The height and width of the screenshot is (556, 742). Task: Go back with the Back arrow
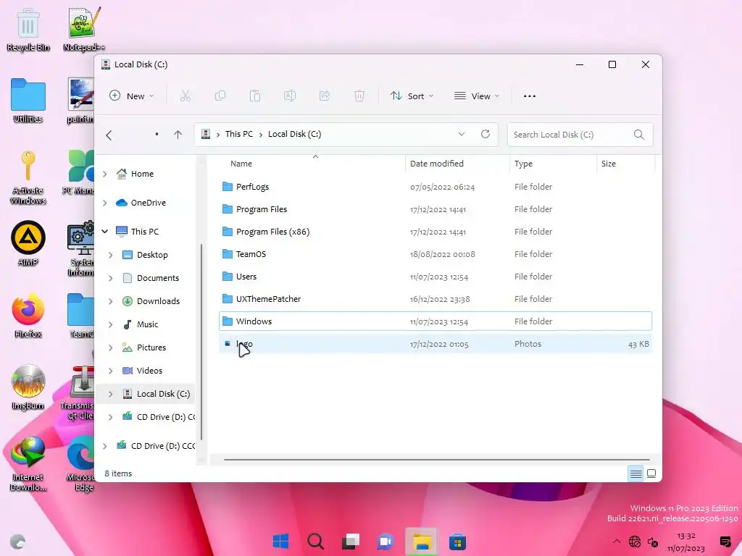tap(109, 135)
